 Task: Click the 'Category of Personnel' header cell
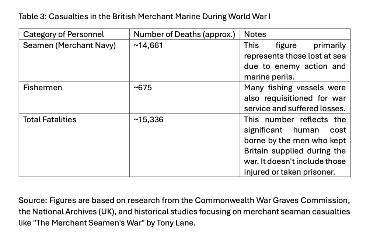point(63,34)
